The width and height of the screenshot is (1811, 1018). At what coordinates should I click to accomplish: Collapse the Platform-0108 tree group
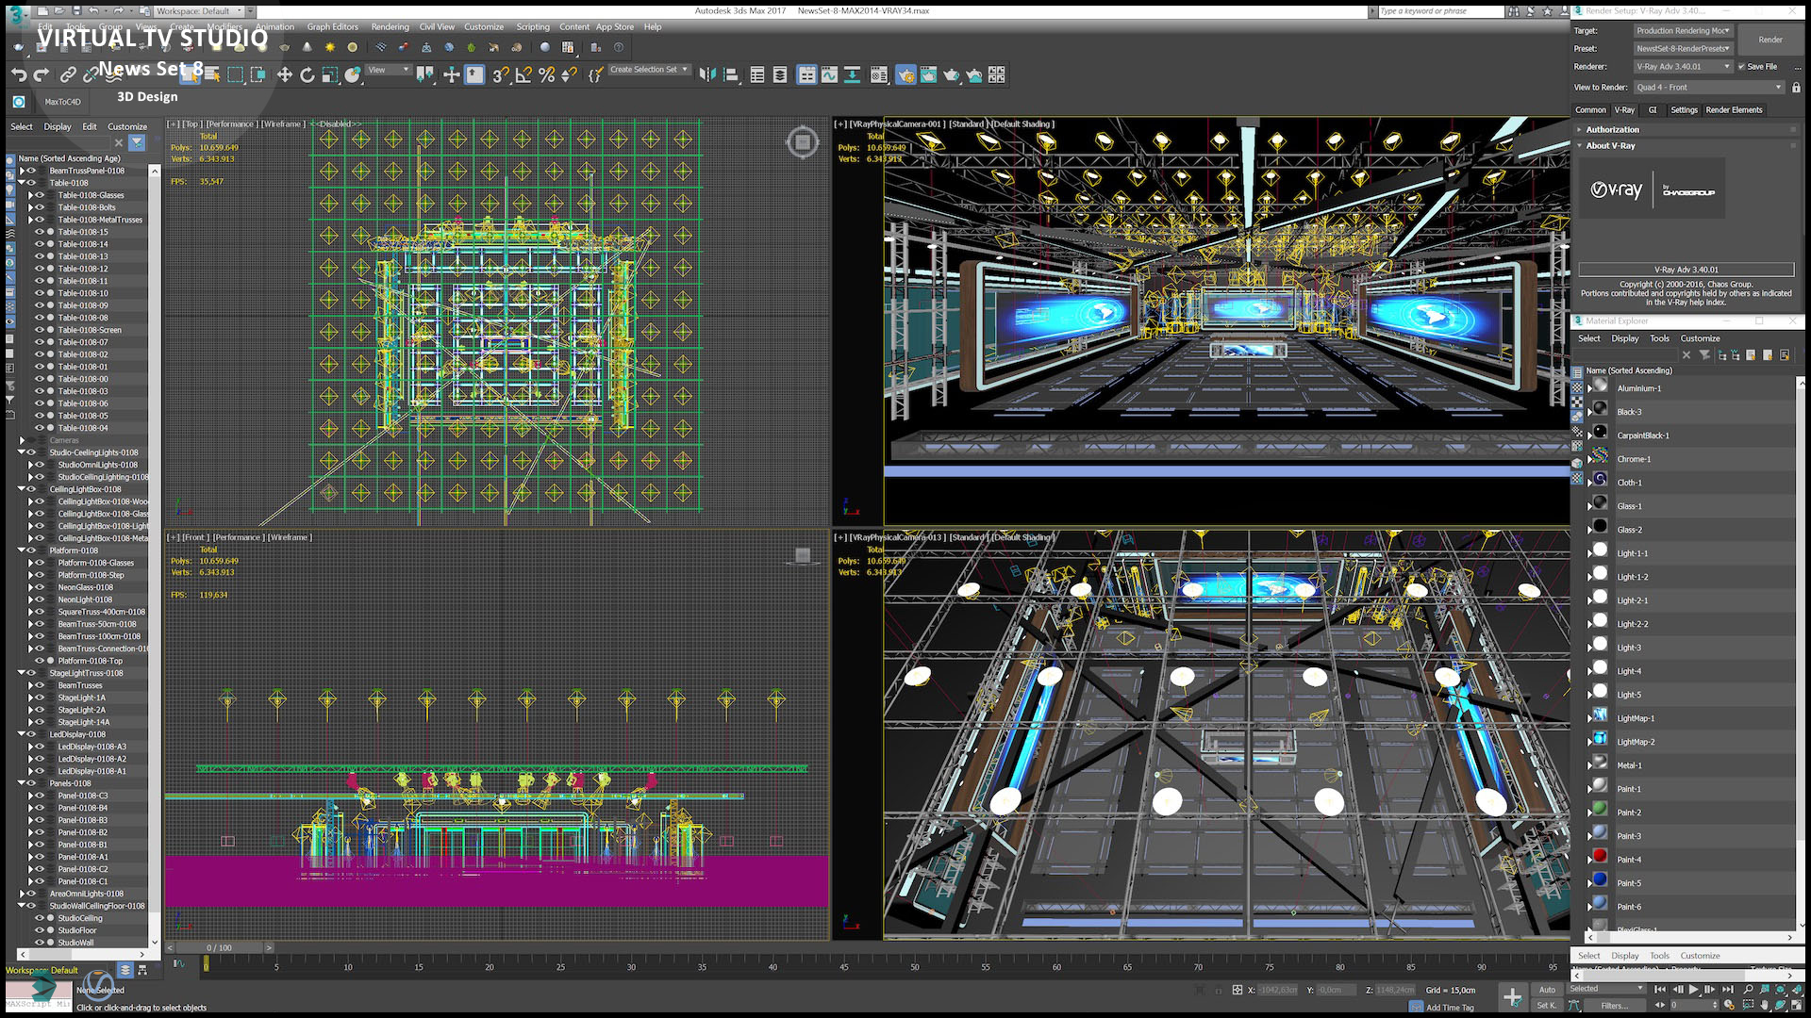click(x=21, y=550)
